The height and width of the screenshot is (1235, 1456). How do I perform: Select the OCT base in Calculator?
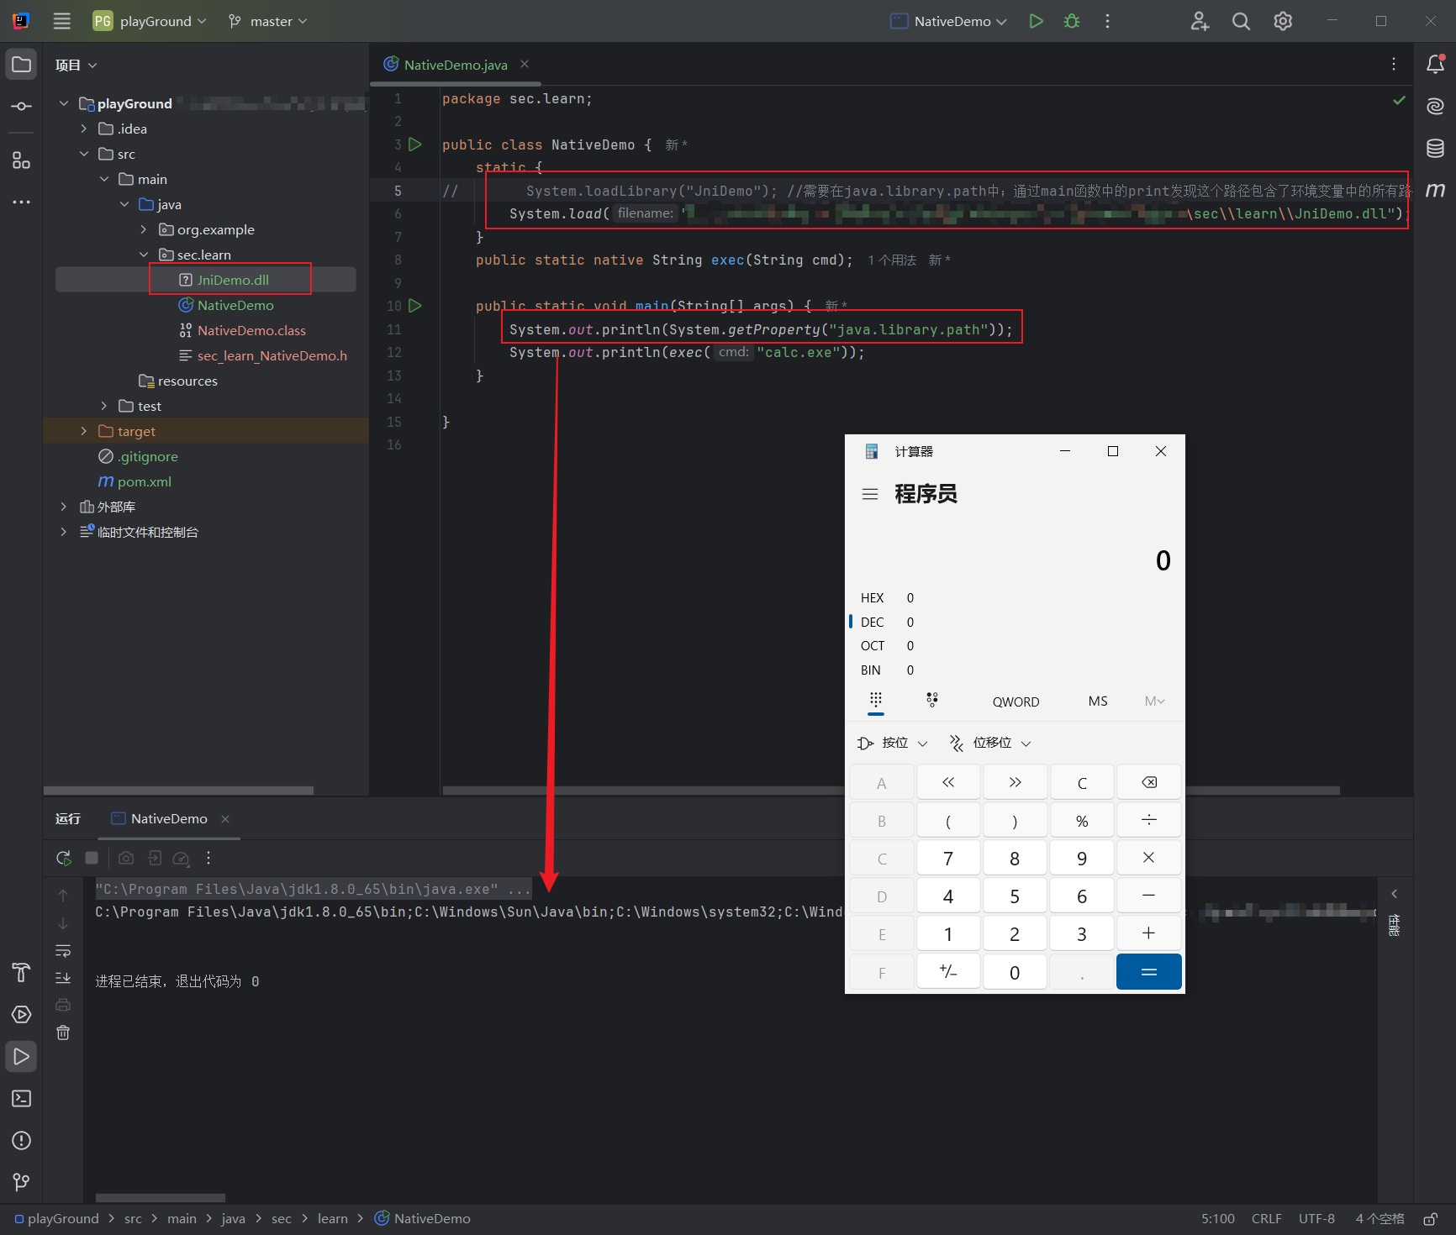(x=873, y=645)
